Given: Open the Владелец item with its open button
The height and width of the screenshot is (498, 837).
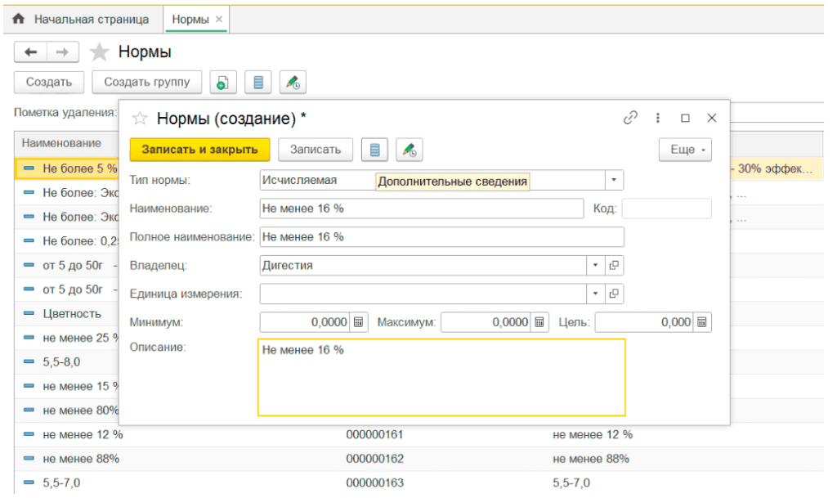Looking at the screenshot, I should tap(614, 265).
